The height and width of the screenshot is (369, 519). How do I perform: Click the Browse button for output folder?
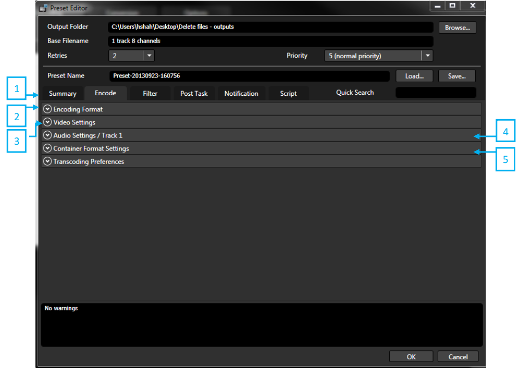[457, 27]
